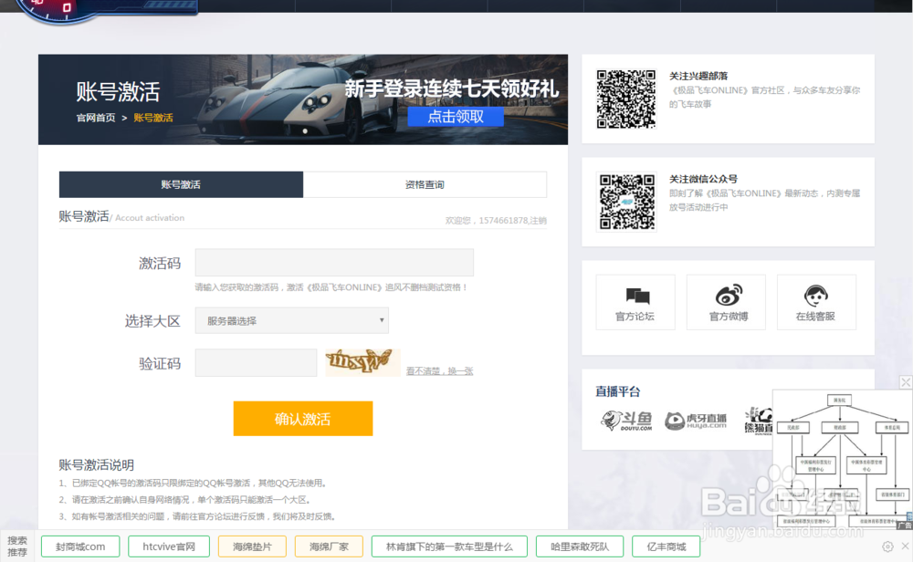Viewport: 913px width, 562px height.
Task: Open 林肯旗下的第一款车型是什么 suggestion
Action: tap(449, 546)
